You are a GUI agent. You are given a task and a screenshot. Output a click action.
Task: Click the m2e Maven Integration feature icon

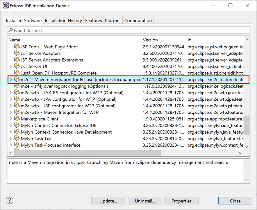[x=17, y=79]
